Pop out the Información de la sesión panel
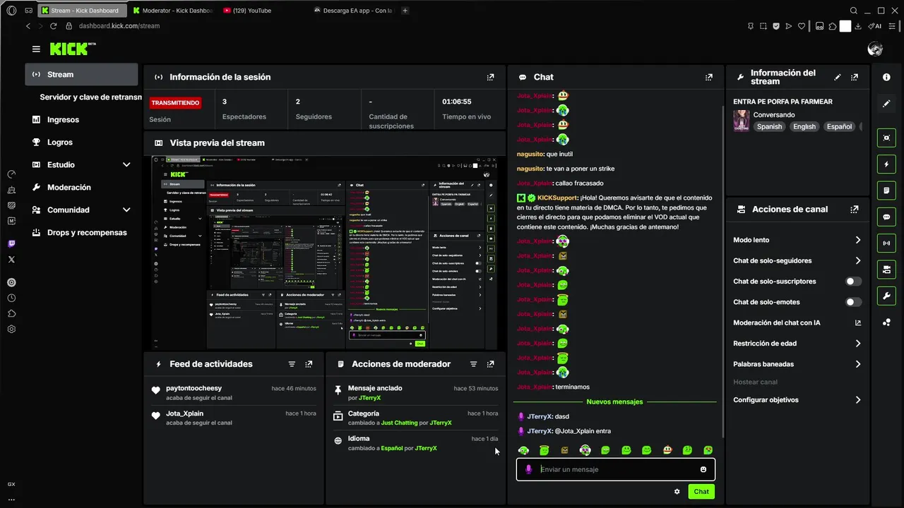This screenshot has width=904, height=508. click(490, 77)
